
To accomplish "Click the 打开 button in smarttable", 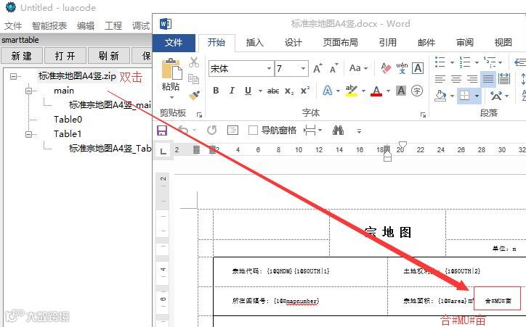I will click(65, 56).
